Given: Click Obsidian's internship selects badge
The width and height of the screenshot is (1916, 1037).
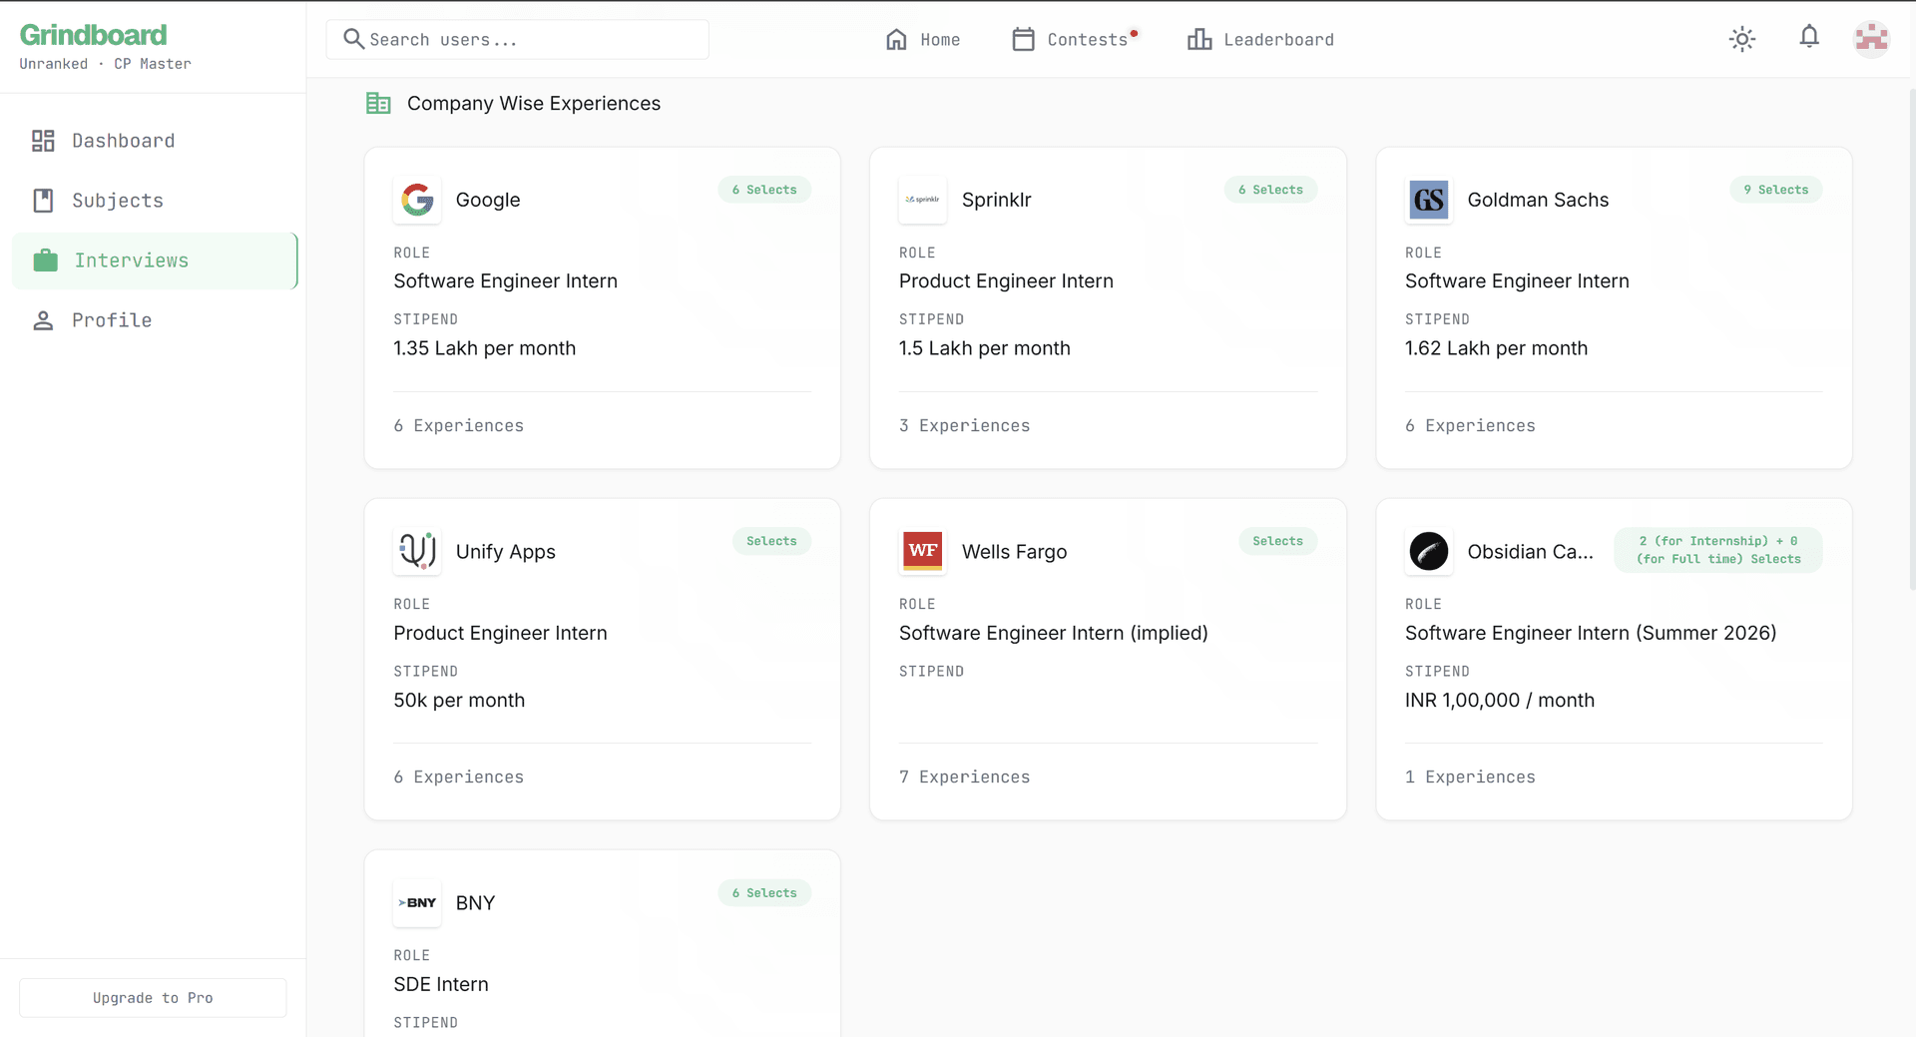Looking at the screenshot, I should pyautogui.click(x=1718, y=550).
